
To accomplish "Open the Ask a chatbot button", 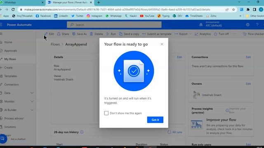I will pos(3,139).
